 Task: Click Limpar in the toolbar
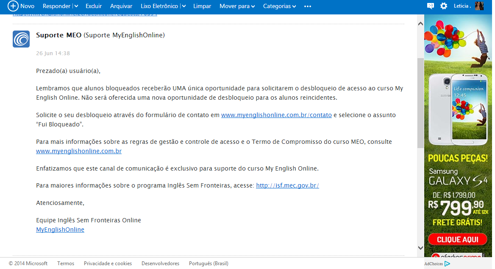[202, 6]
